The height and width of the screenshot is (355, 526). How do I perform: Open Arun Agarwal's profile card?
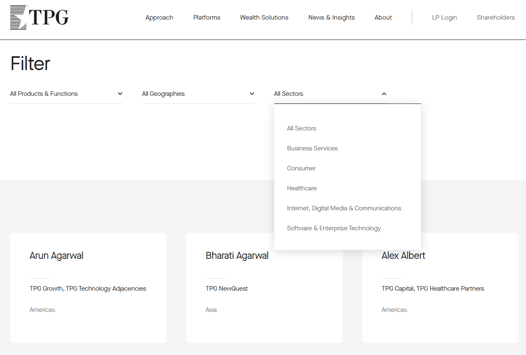(56, 256)
